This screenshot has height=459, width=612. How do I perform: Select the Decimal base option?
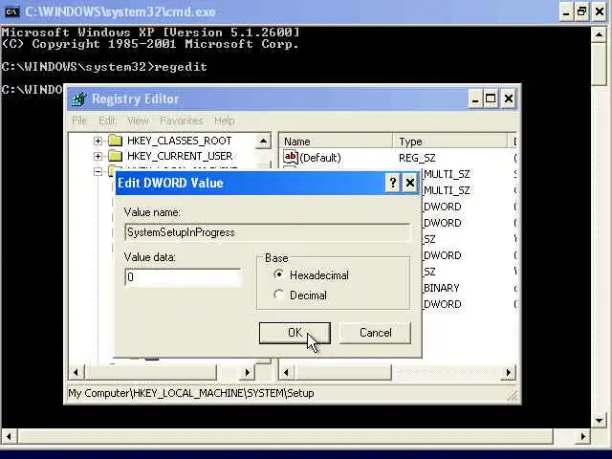(278, 295)
